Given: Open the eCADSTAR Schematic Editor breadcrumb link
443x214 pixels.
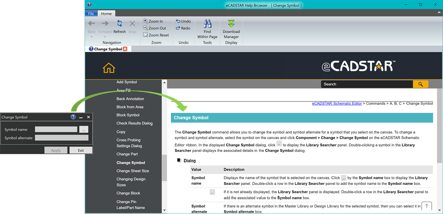Looking at the screenshot, I should (337, 104).
